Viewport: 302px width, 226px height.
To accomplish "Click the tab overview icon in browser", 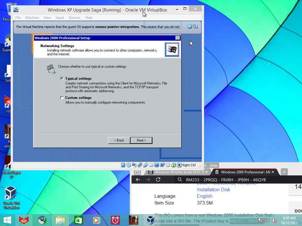I will pos(137,172).
